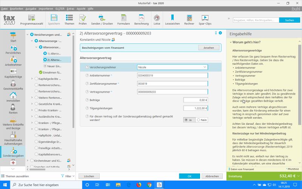Image resolution: width=302 pixels, height=189 pixels.
Task: Click the Löschen button
Action: 89,176
